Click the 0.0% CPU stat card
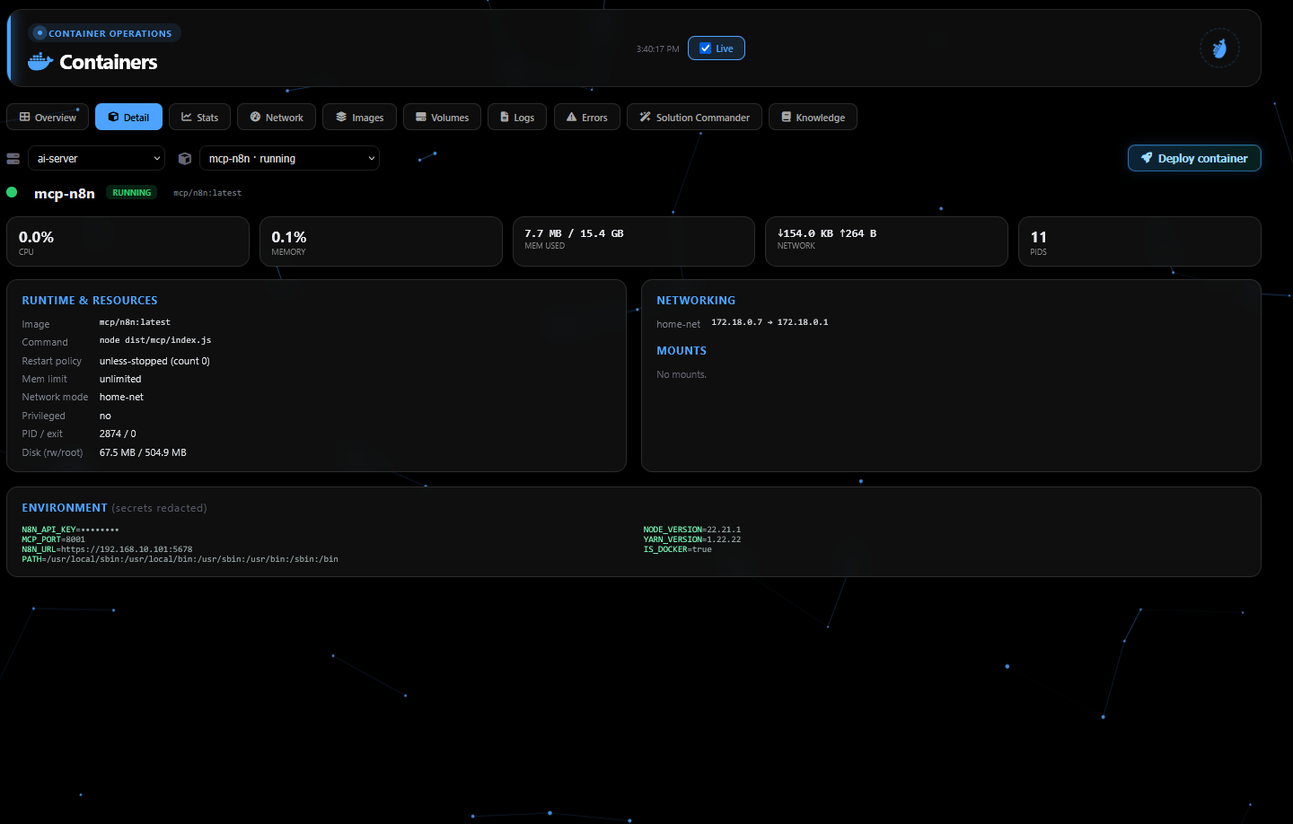1293x824 pixels. (128, 241)
